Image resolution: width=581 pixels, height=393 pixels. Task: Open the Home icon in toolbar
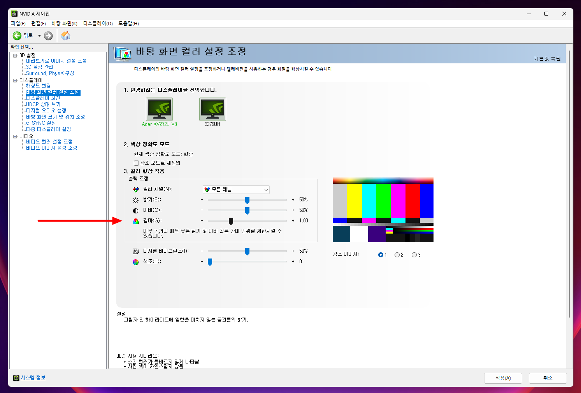pos(66,36)
